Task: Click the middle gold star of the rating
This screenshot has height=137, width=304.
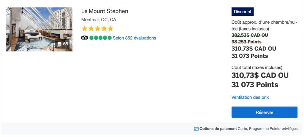Action: (98, 29)
